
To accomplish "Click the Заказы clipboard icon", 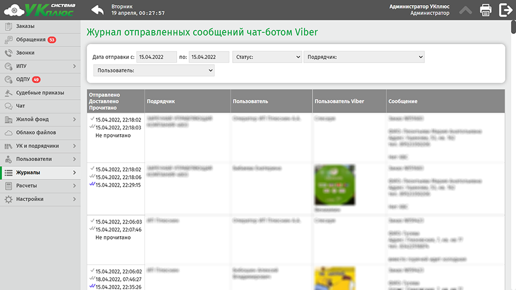I will (x=9, y=26).
